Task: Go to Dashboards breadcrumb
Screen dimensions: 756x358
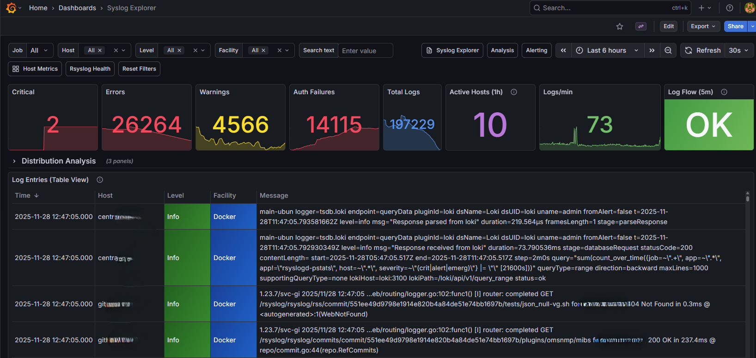Action: [77, 8]
